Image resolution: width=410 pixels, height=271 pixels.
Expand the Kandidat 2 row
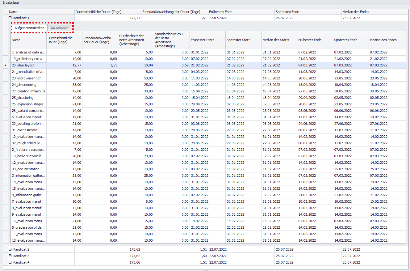click(10, 249)
